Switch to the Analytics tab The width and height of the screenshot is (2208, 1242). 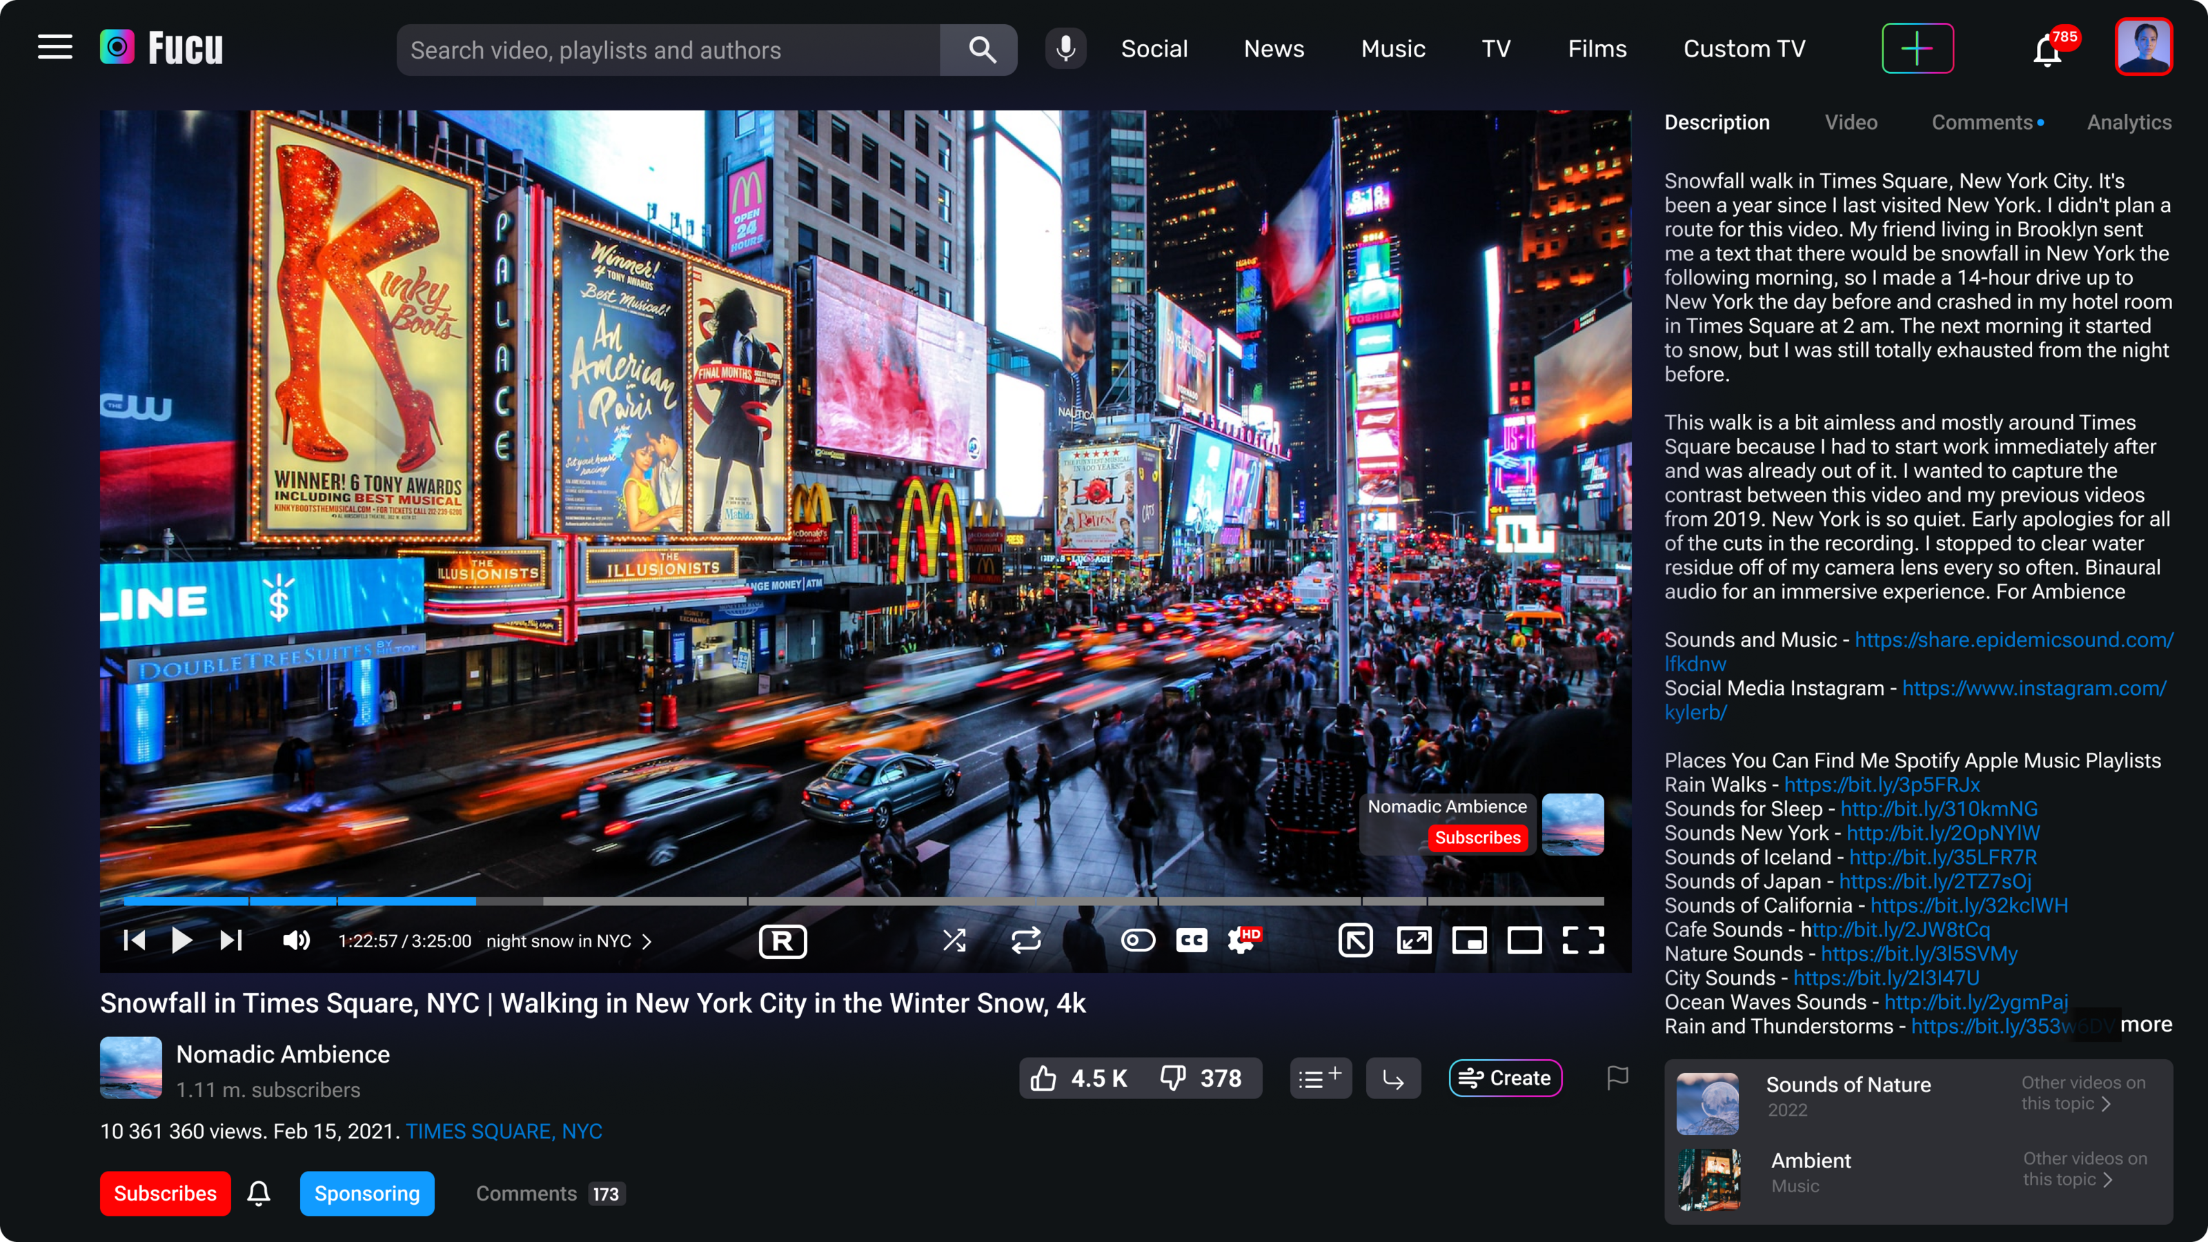(2128, 123)
